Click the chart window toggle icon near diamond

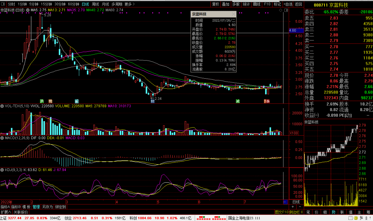[286, 10]
